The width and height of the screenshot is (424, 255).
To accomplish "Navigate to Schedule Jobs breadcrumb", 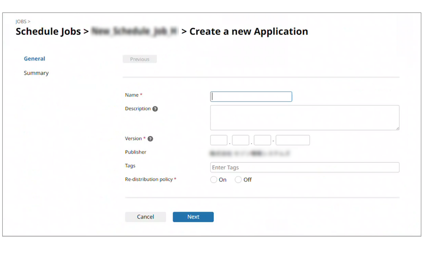I will [x=48, y=32].
